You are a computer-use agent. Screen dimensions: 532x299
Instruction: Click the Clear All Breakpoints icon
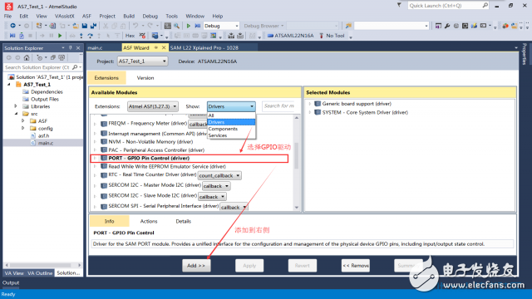point(142,36)
